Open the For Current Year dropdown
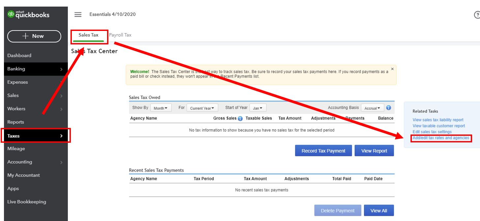This screenshot has height=221, width=480. (x=202, y=108)
